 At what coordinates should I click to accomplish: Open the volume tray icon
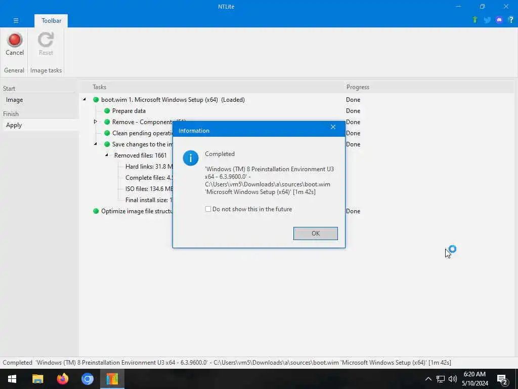pos(453,379)
